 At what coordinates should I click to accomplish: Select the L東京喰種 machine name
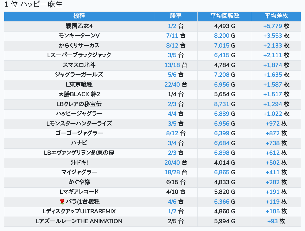pos(79,84)
